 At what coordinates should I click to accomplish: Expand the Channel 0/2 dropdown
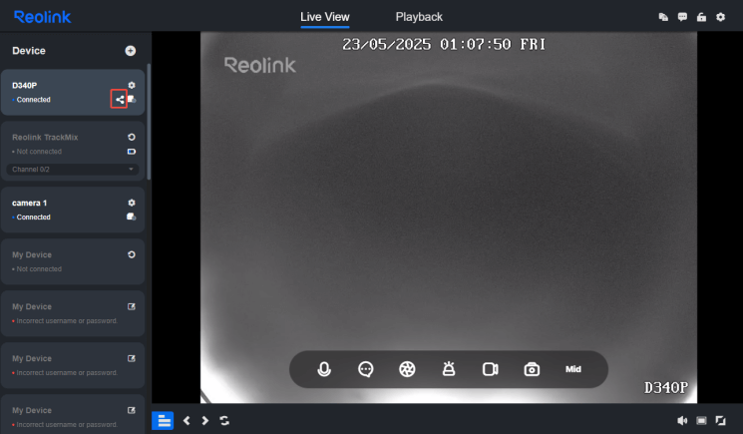[73, 170]
